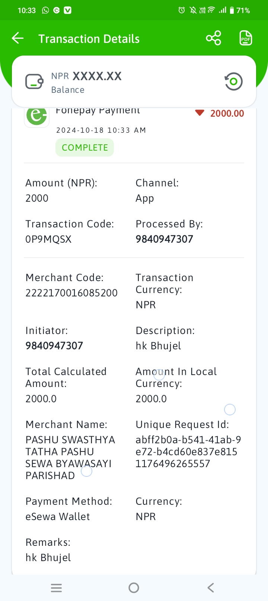The image size is (268, 601).
Task: Download transaction as PDF
Action: (246, 38)
